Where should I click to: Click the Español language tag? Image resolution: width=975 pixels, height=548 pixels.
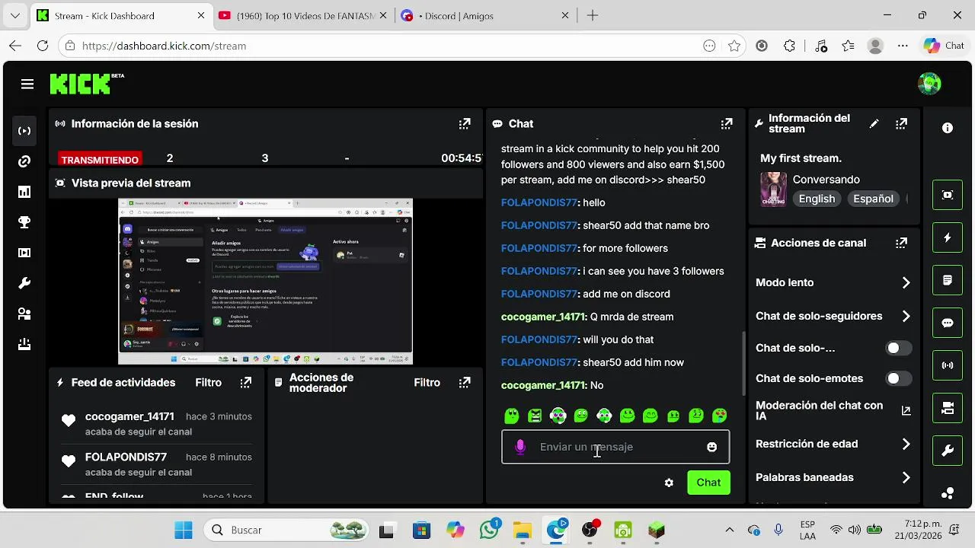pos(873,199)
